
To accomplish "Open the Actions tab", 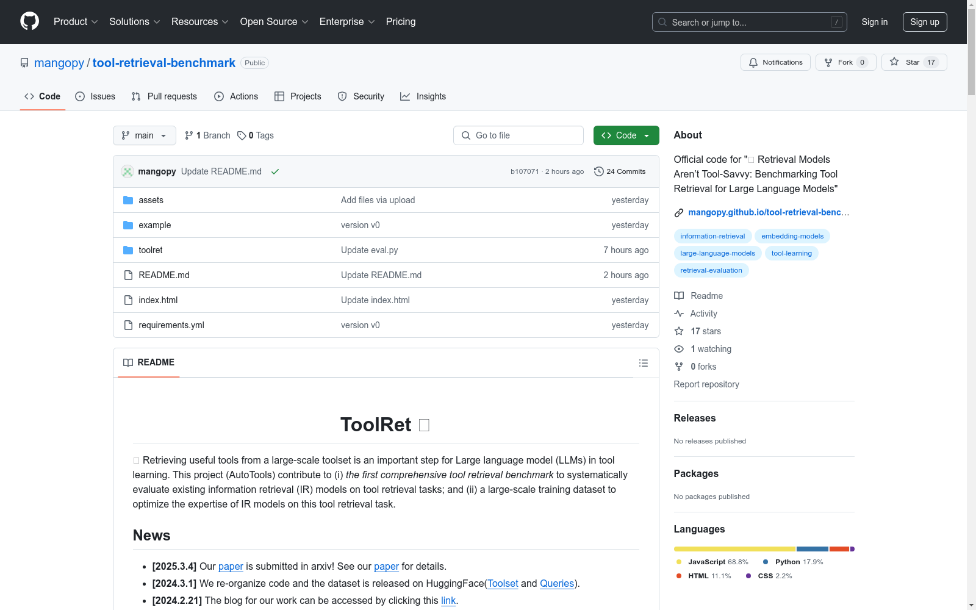I will coord(236,96).
